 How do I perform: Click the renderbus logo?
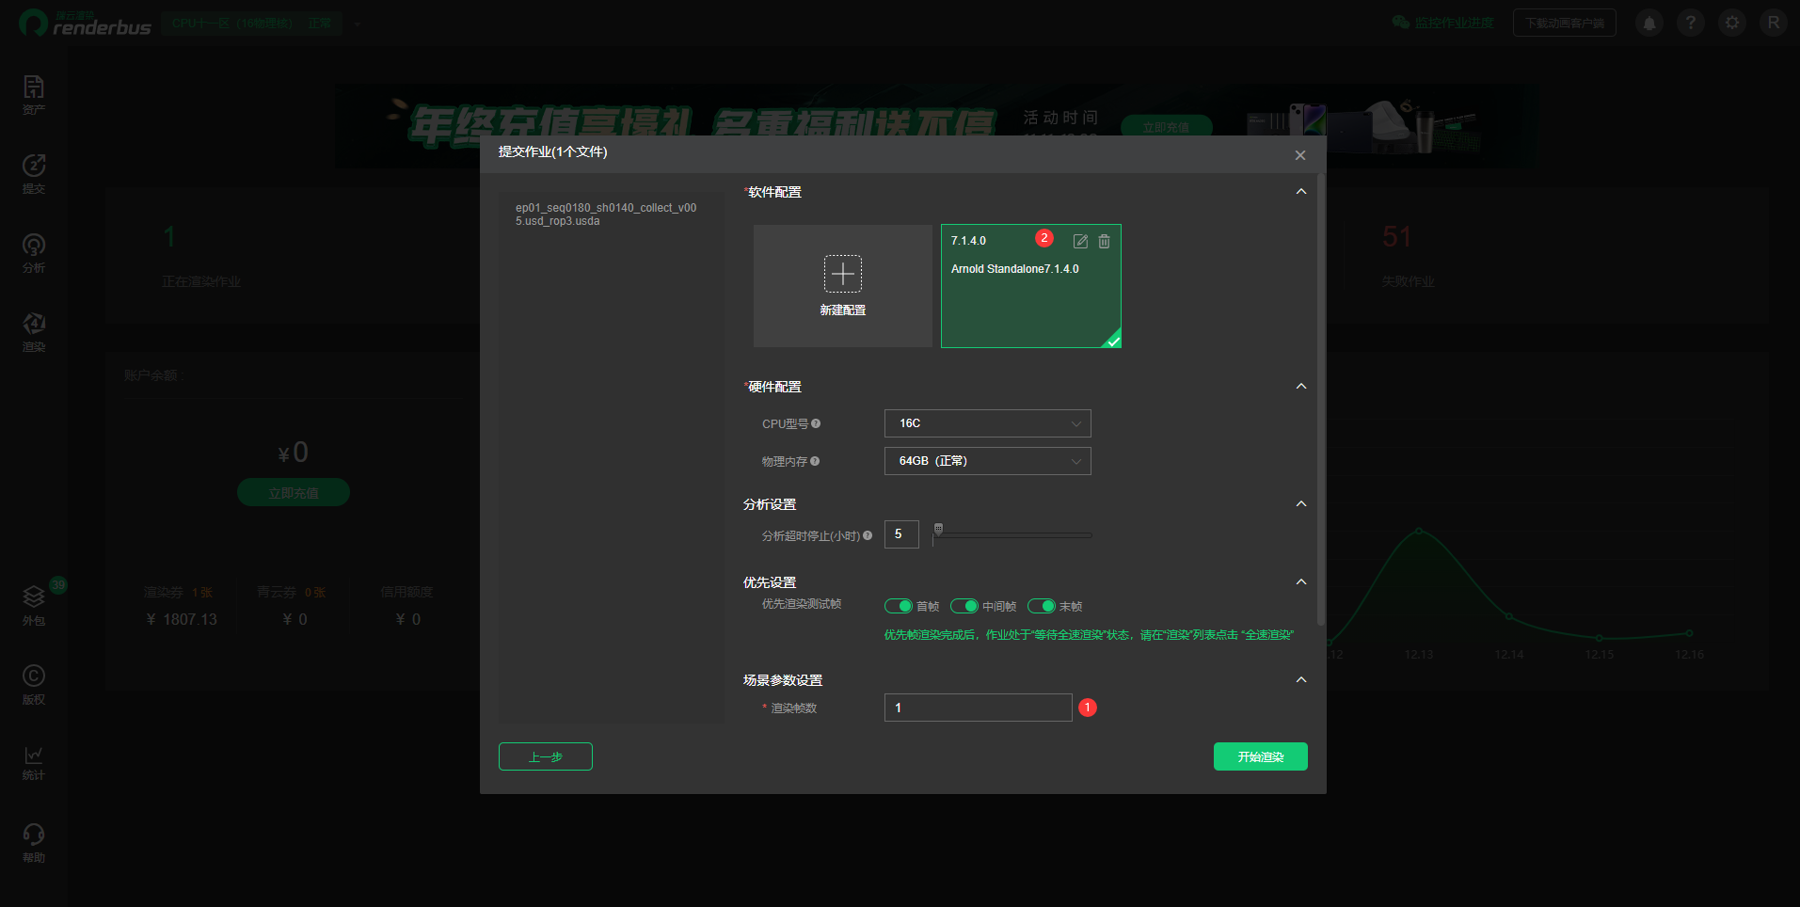[85, 24]
